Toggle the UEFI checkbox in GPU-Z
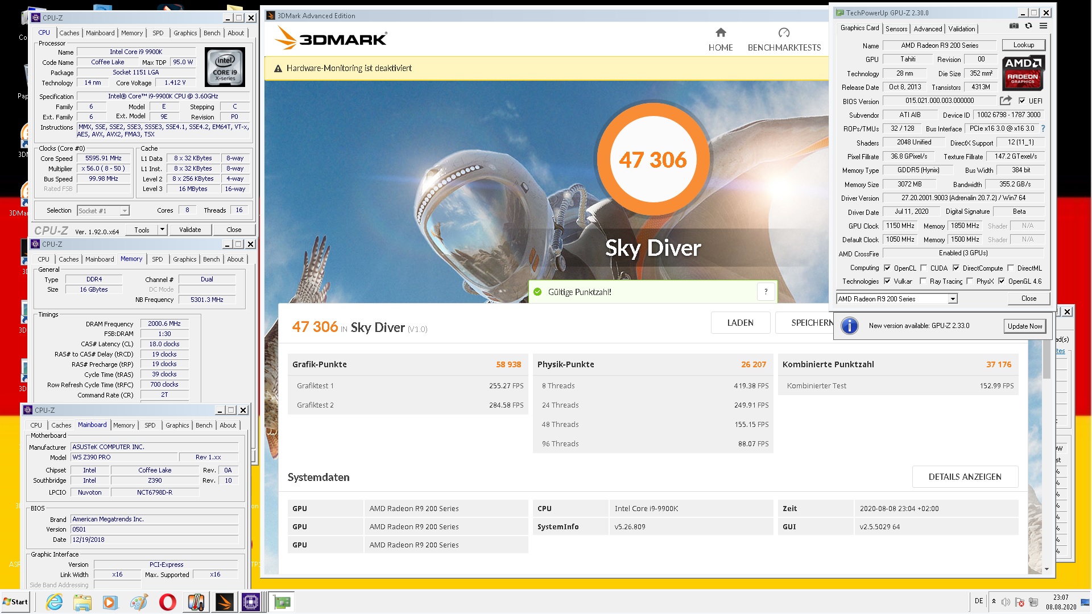Image resolution: width=1092 pixels, height=614 pixels. click(1022, 101)
